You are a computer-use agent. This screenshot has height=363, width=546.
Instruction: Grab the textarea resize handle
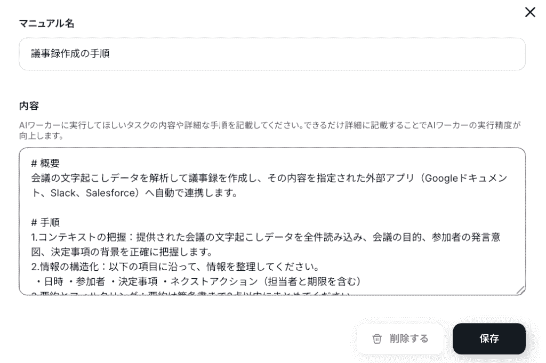520,289
